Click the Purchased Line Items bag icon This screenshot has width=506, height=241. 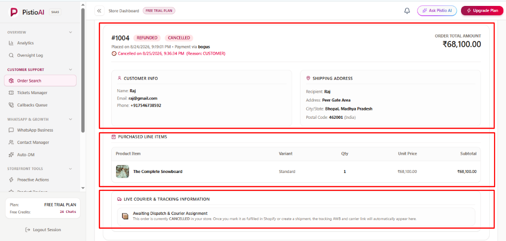[x=113, y=137]
